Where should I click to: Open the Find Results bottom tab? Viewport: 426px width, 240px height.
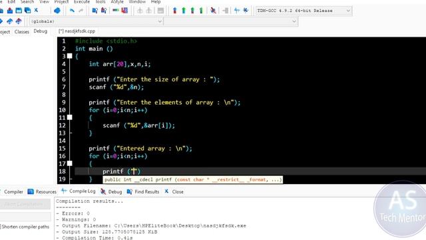[x=143, y=192]
